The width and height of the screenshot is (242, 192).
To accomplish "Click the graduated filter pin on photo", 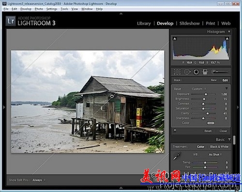I will 112,96.
